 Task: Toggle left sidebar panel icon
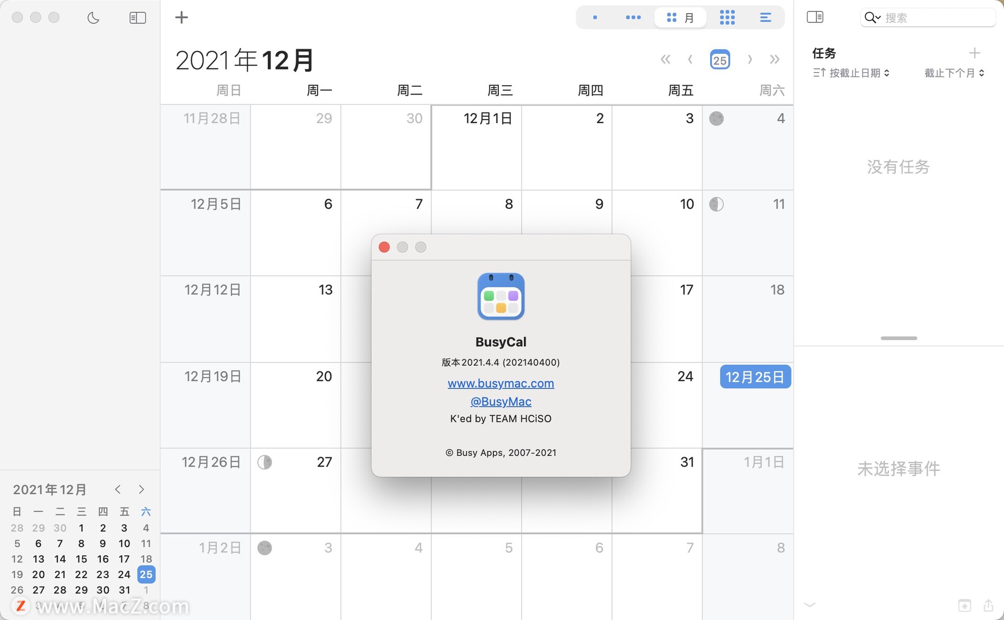point(138,18)
